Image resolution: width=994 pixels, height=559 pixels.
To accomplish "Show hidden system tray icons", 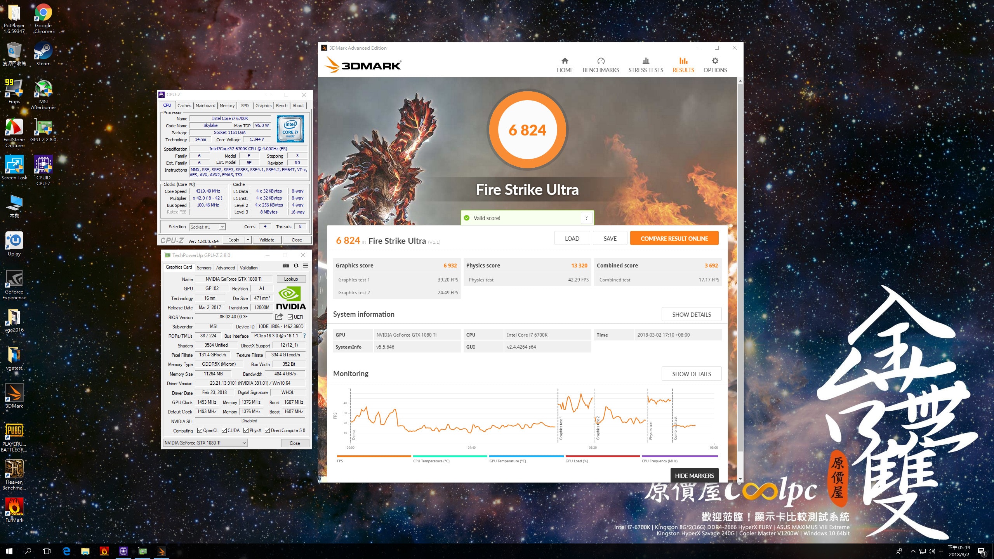I will point(913,551).
